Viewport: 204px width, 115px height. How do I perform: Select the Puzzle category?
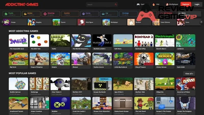tap(12, 14)
